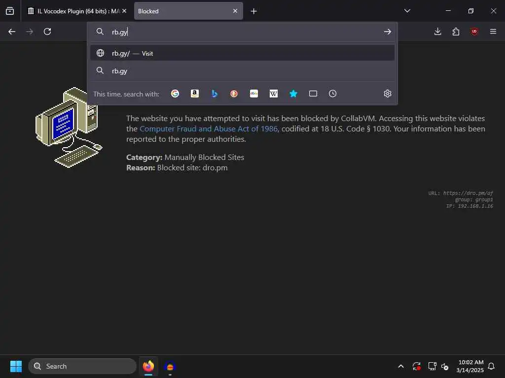Image resolution: width=505 pixels, height=378 pixels.
Task: Search in open tabs icon
Action: [x=313, y=94]
